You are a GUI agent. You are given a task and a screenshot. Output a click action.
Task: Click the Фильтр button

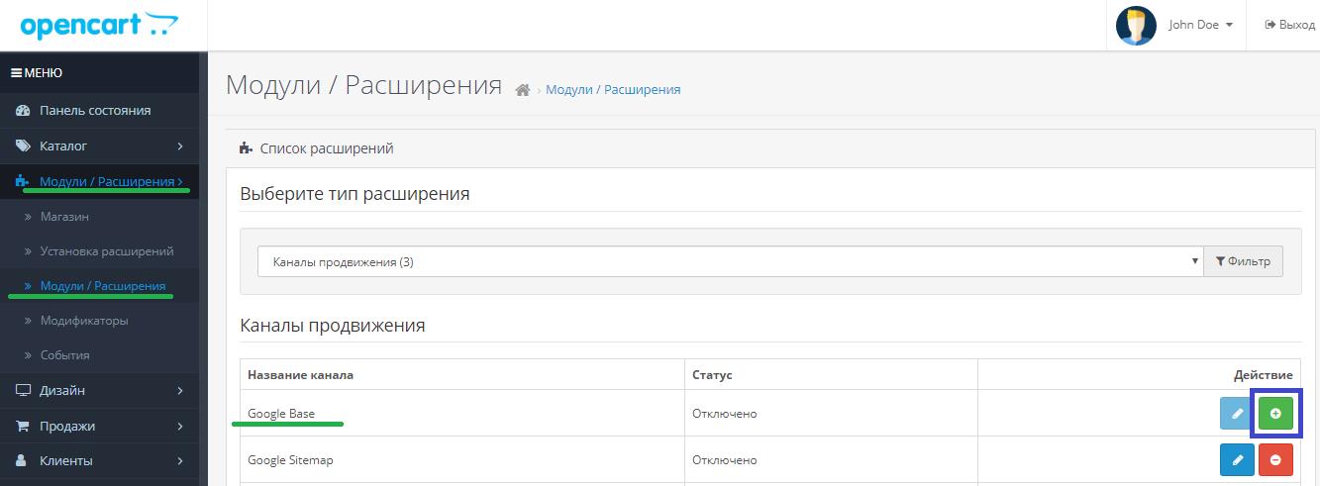coord(1243,262)
